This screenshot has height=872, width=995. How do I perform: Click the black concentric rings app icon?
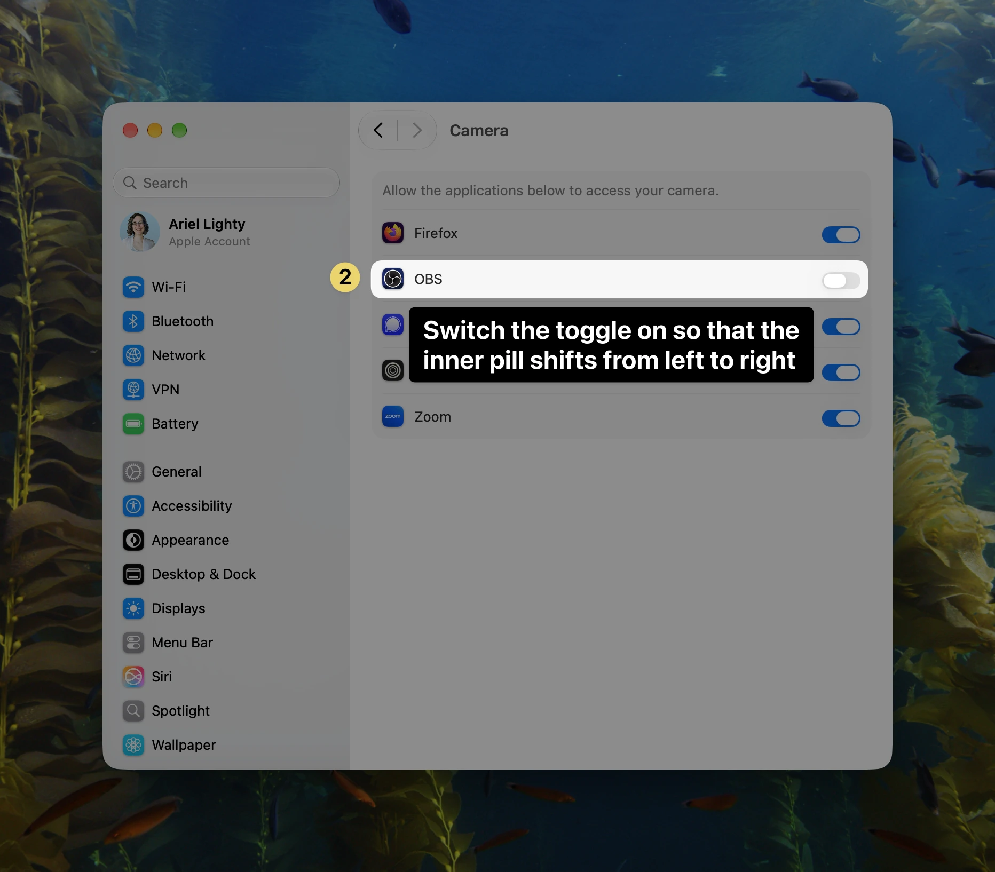393,370
